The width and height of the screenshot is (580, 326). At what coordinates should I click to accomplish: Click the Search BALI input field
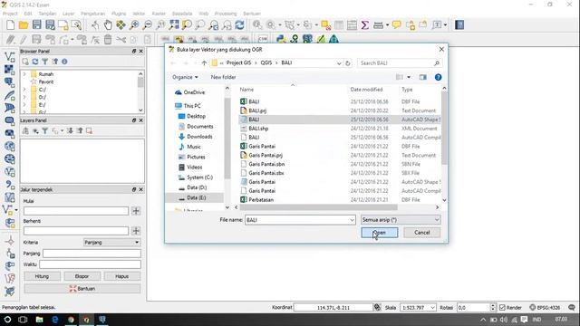pos(400,63)
